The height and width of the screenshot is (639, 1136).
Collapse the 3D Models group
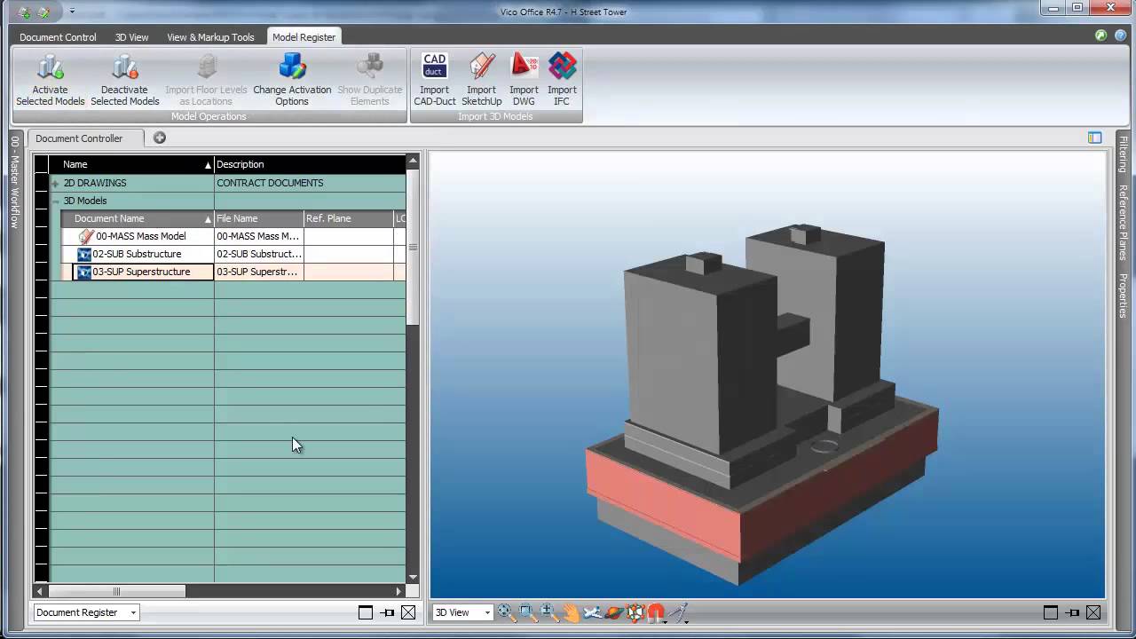coord(55,201)
